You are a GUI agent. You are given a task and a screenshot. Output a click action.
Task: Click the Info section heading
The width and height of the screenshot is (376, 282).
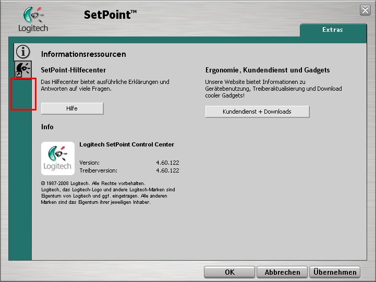[x=47, y=127]
